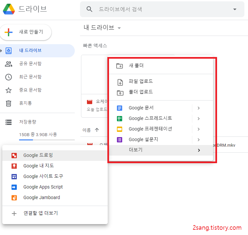Select Google Jamboard submenu entry
The height and width of the screenshot is (235, 248).
pos(55,198)
